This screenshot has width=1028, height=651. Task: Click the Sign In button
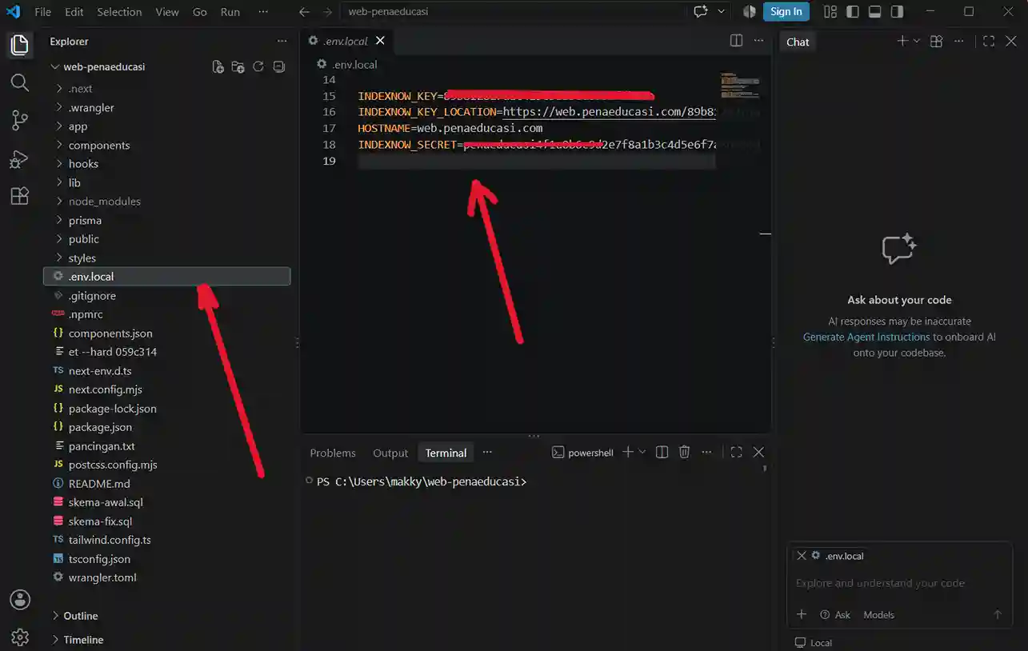click(x=786, y=12)
